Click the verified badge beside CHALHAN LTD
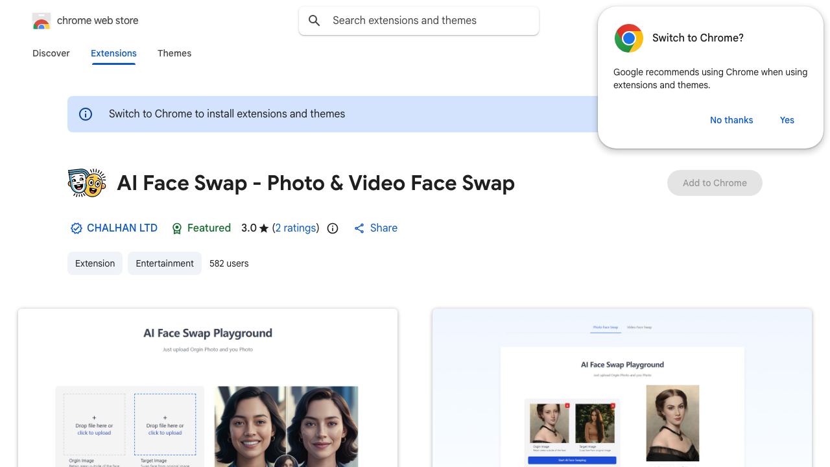This screenshot has width=830, height=467. pyautogui.click(x=76, y=228)
